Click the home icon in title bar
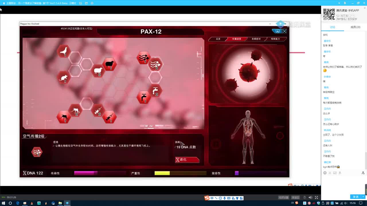The image size is (367, 206). (92, 3)
